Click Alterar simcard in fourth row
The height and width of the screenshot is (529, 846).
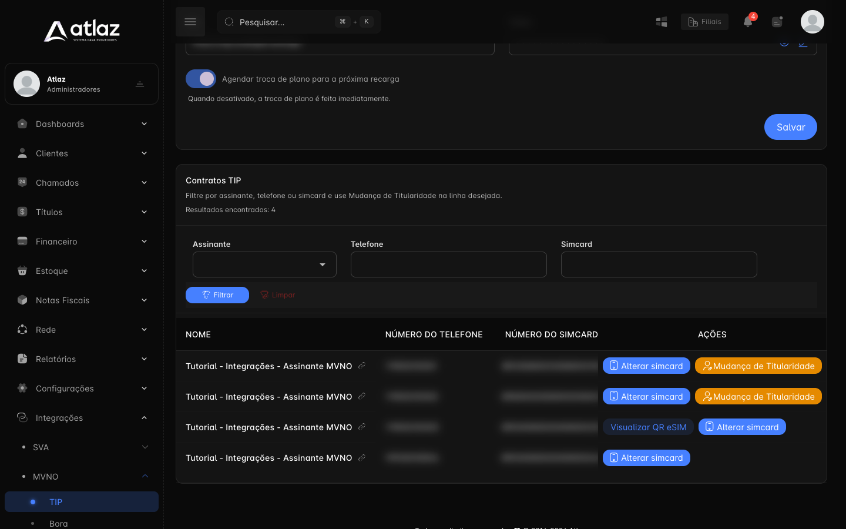646,458
